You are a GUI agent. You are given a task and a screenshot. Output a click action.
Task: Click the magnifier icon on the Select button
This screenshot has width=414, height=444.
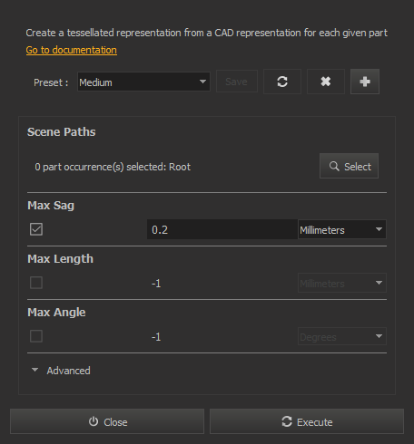334,166
